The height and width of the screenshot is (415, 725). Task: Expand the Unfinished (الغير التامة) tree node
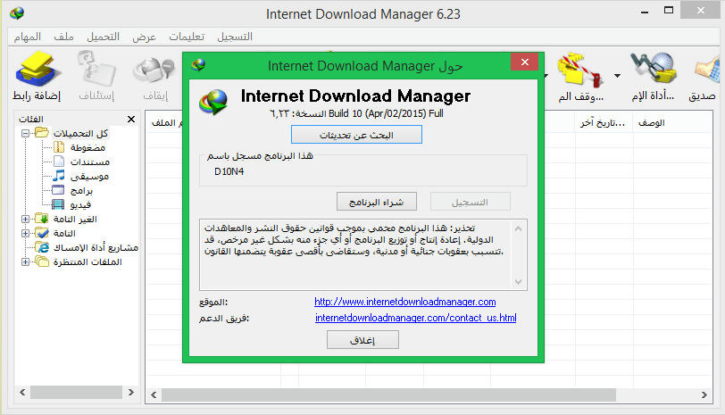[x=25, y=219]
